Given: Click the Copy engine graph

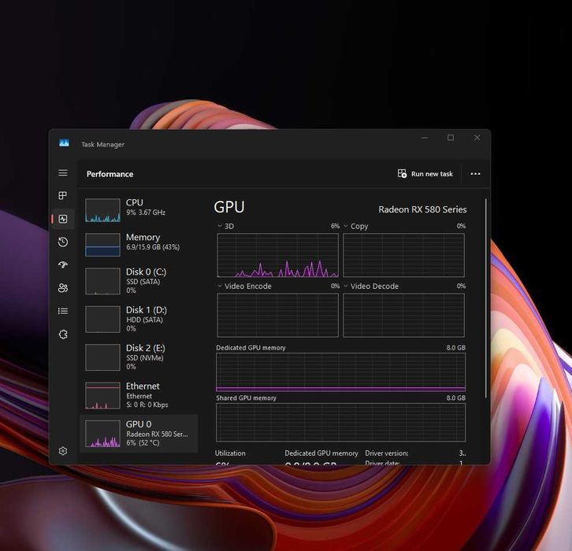Looking at the screenshot, I should [403, 255].
